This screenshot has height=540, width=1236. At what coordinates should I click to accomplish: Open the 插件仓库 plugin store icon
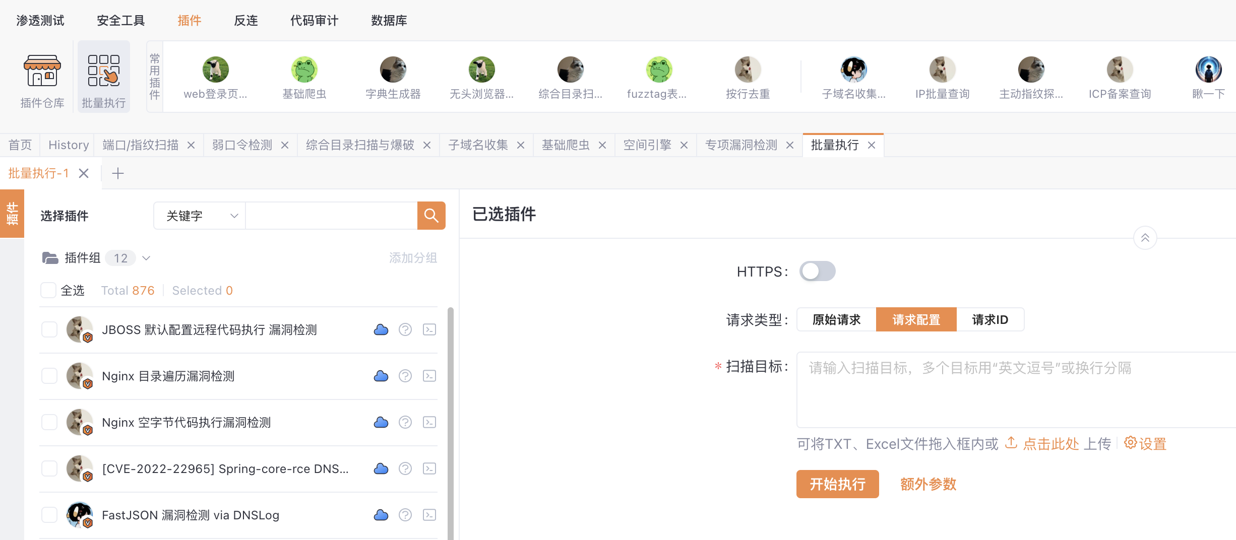coord(42,72)
